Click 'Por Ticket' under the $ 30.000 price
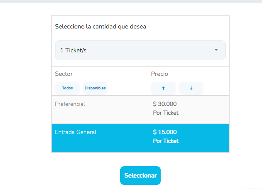 [166, 113]
